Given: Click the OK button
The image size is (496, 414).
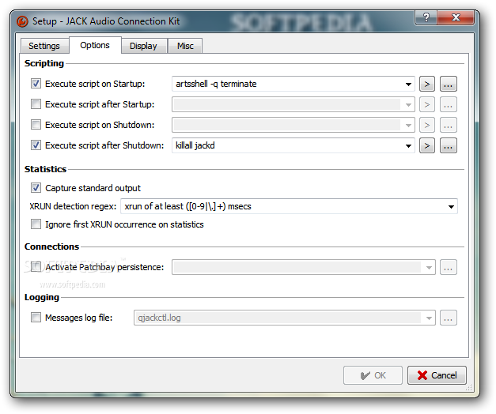Looking at the screenshot, I should [373, 375].
